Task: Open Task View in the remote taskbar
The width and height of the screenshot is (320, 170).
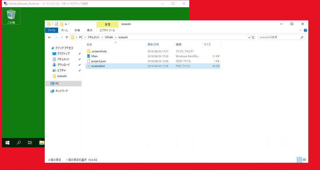Action: point(30,143)
